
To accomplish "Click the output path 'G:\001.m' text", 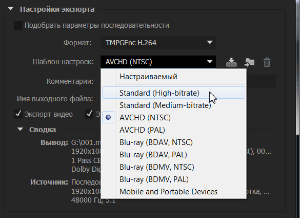I will pyautogui.click(x=86, y=142).
